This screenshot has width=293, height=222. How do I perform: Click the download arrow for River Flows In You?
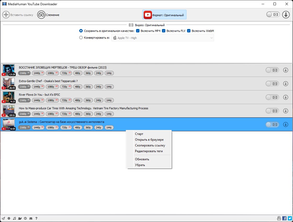(x=286, y=97)
